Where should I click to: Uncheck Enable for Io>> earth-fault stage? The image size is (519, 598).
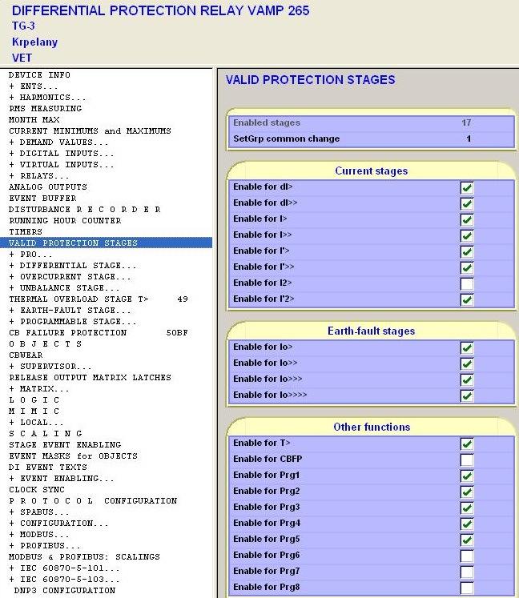(x=467, y=363)
